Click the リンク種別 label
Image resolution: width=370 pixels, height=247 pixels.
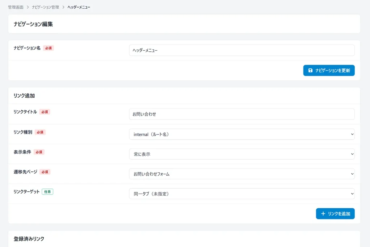click(x=23, y=132)
